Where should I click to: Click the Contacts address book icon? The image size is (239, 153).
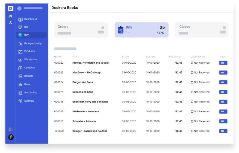tap(20, 68)
